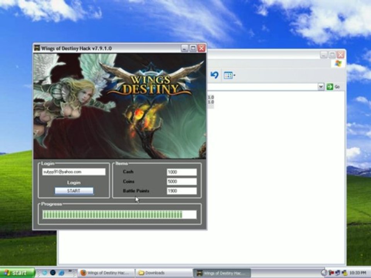Click the Wings of Destiny banner image
This screenshot has width=371, height=278.
click(120, 106)
